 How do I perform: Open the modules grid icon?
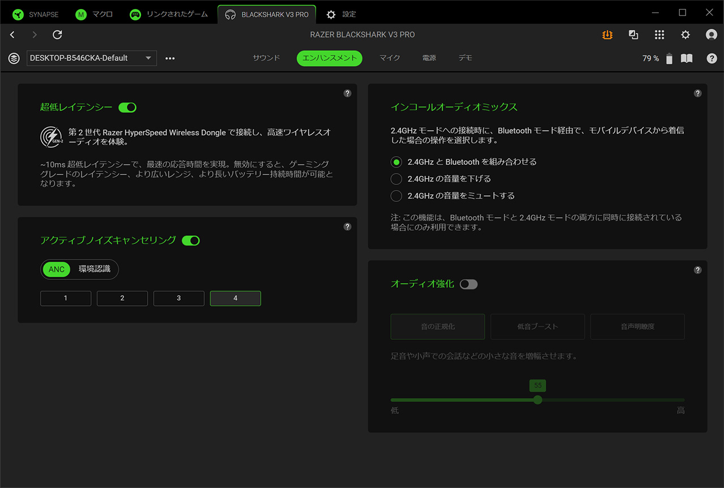[659, 35]
